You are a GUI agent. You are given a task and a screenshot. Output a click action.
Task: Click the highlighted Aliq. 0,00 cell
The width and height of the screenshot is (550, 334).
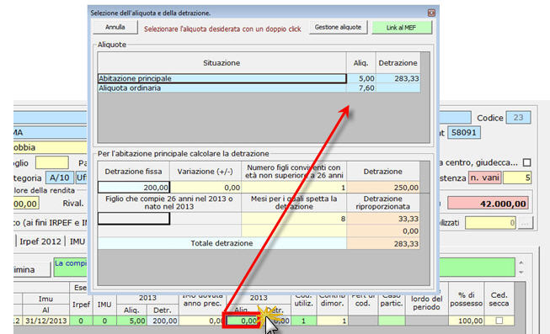(x=242, y=321)
